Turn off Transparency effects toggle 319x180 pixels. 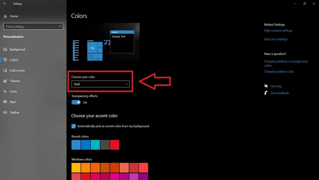tap(76, 102)
